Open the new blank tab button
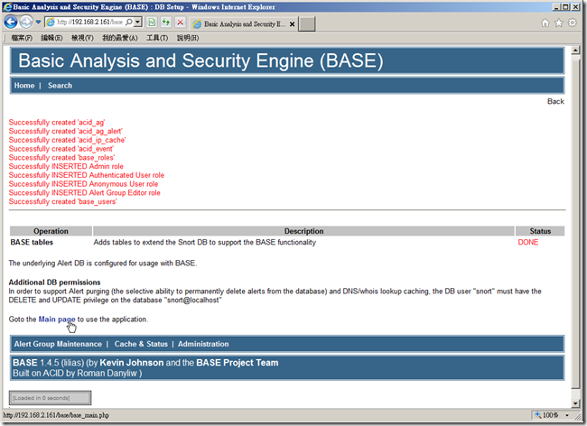This screenshot has width=587, height=426. (307, 24)
